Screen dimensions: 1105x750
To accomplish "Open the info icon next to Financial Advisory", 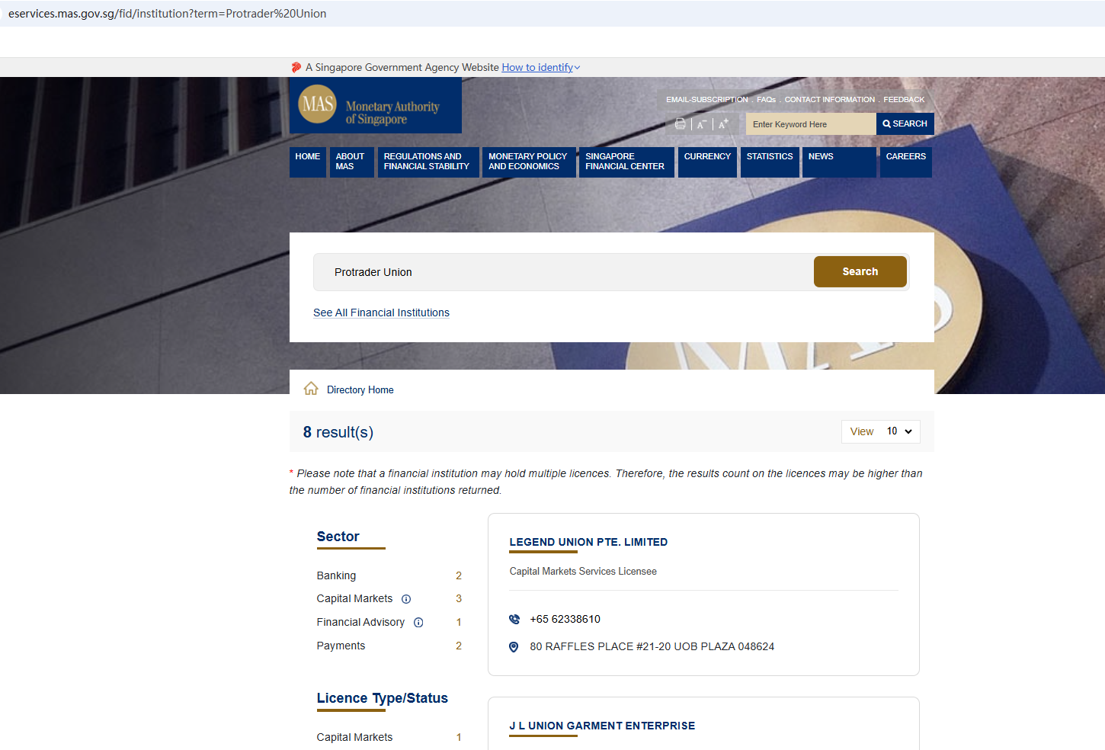I will 418,623.
